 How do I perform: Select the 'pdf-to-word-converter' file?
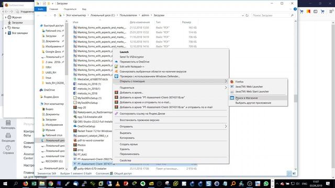pos(91,140)
